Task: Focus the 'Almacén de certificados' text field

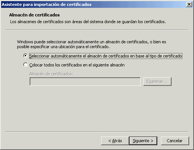Action: (85, 82)
